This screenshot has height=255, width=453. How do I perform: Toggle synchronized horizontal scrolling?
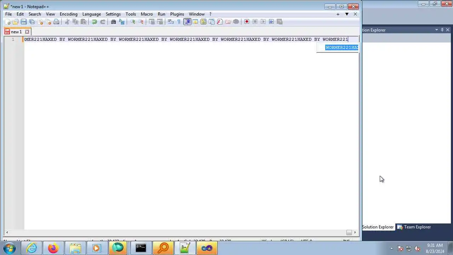160,22
